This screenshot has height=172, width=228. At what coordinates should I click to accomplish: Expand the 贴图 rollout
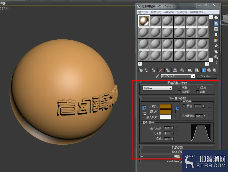pos(177,156)
